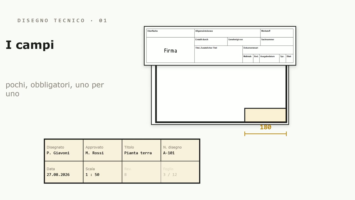Select the "Werkstoff" field
The width and height of the screenshot is (355, 200).
point(277,33)
